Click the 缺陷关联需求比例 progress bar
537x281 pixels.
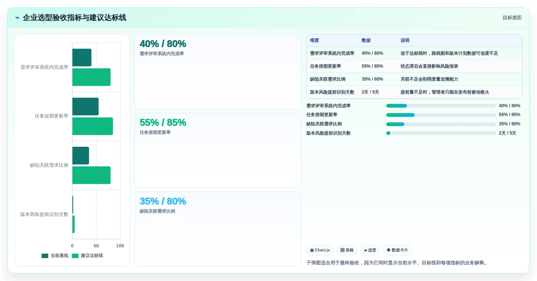441,124
